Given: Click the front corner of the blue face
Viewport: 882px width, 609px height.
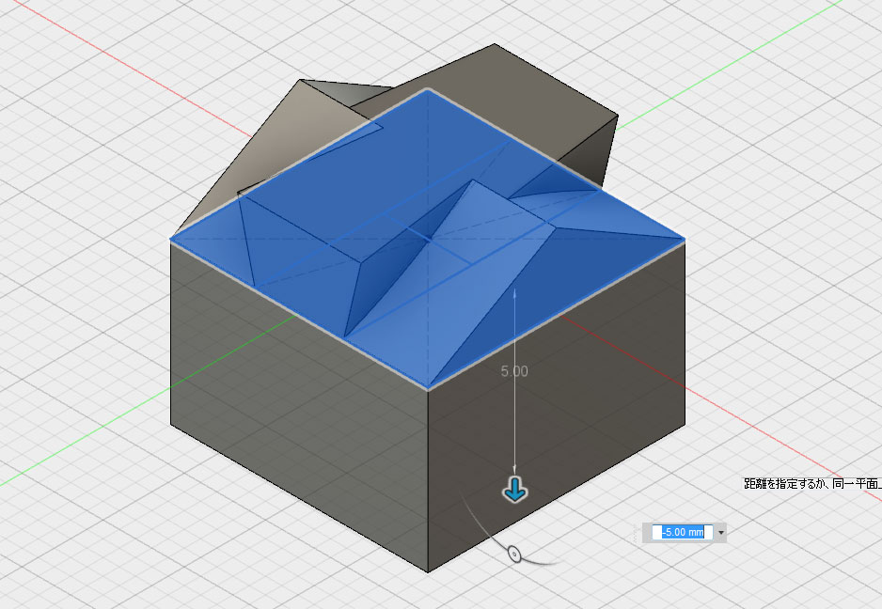Looking at the screenshot, I should (429, 386).
